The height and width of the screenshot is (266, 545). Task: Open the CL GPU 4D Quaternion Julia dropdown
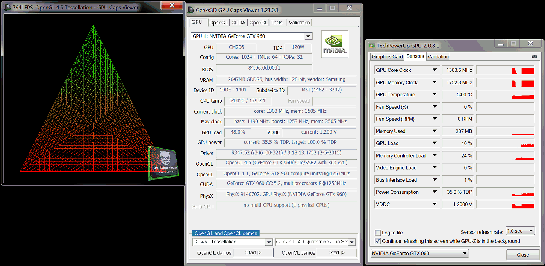[x=352, y=242]
